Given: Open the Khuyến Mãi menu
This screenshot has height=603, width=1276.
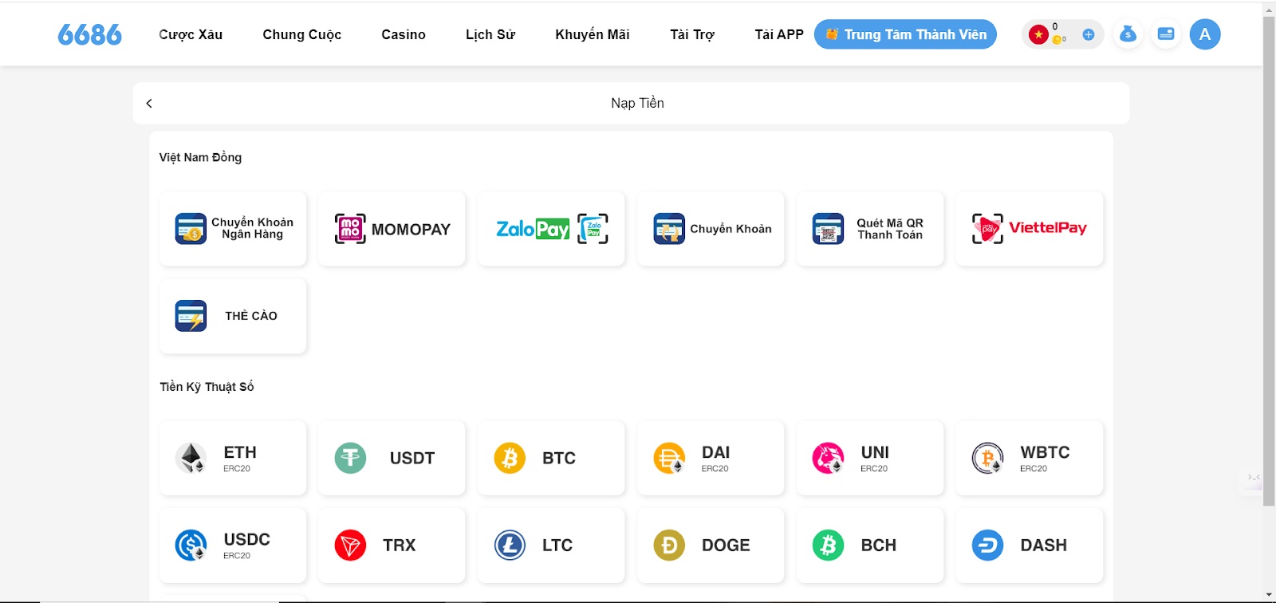Looking at the screenshot, I should click(593, 34).
